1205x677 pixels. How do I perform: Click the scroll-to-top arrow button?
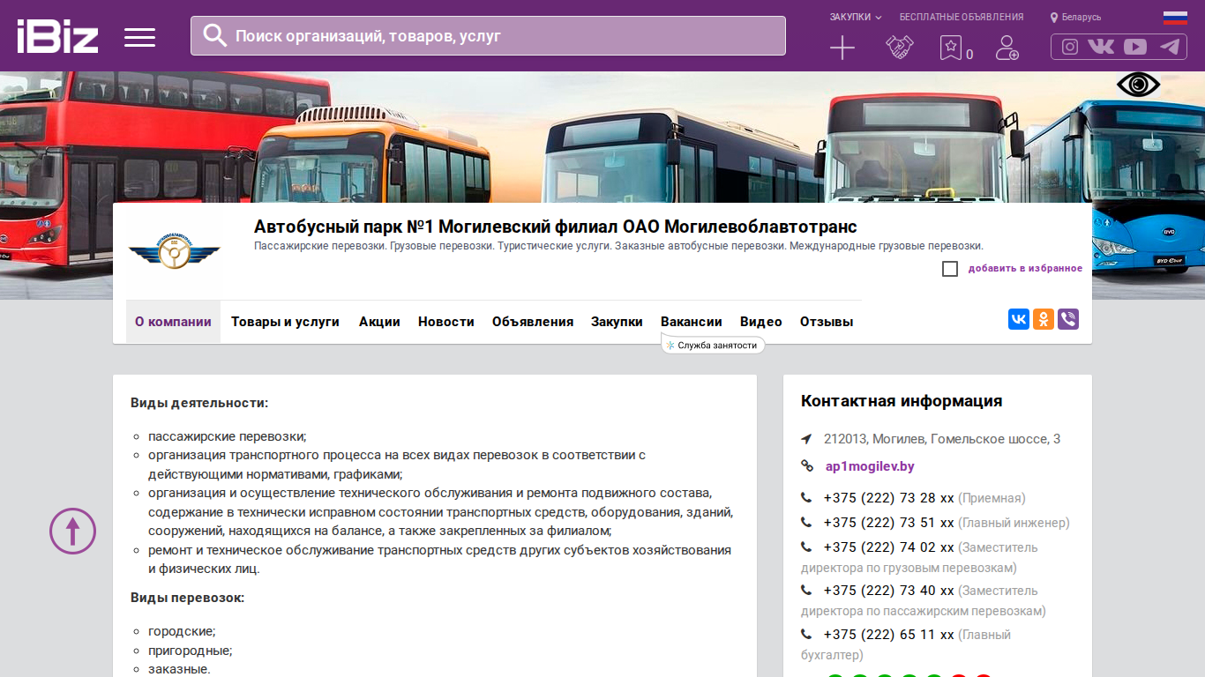[x=72, y=531]
